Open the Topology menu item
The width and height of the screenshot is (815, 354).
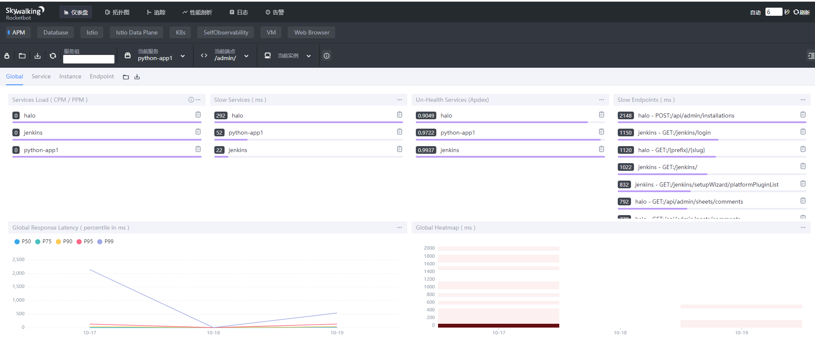coord(117,12)
